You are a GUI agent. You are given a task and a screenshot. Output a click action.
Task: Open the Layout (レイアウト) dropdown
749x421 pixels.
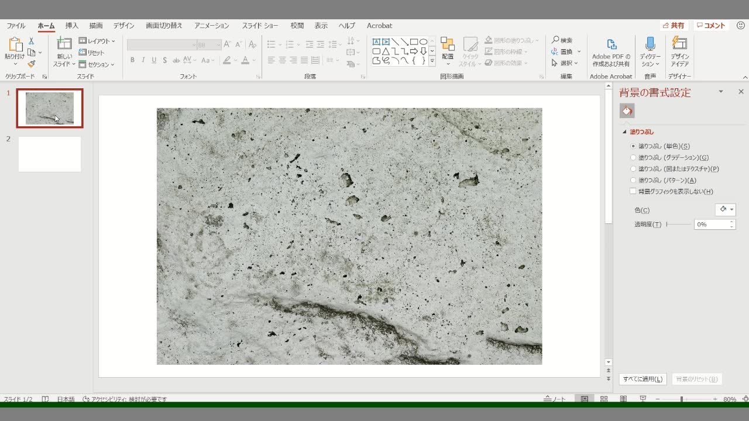click(x=97, y=41)
